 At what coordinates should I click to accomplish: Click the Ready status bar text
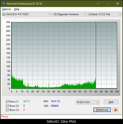[x=5, y=116]
